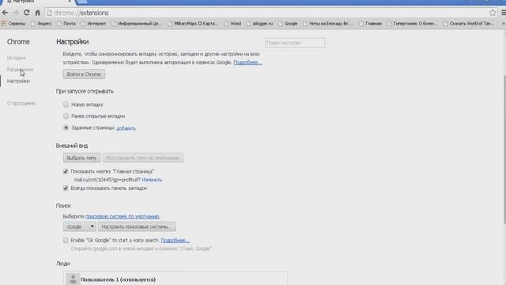This screenshot has width=506, height=285.
Task: Click Настроить поисковые системы button
Action: (137, 226)
